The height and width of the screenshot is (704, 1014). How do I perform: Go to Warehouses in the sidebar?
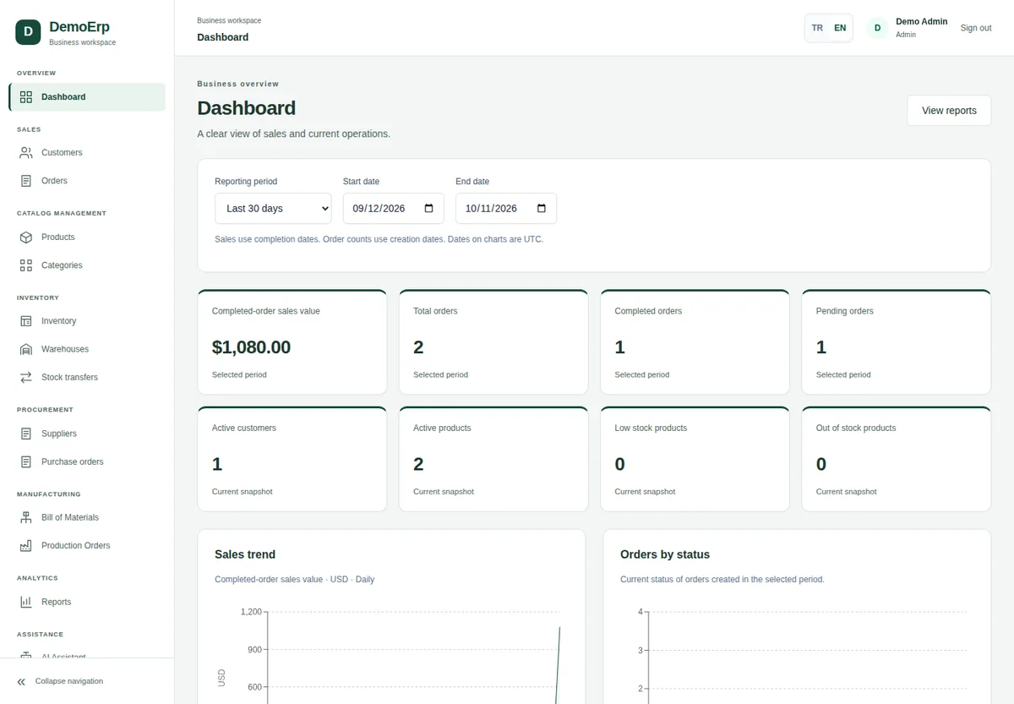(87, 349)
